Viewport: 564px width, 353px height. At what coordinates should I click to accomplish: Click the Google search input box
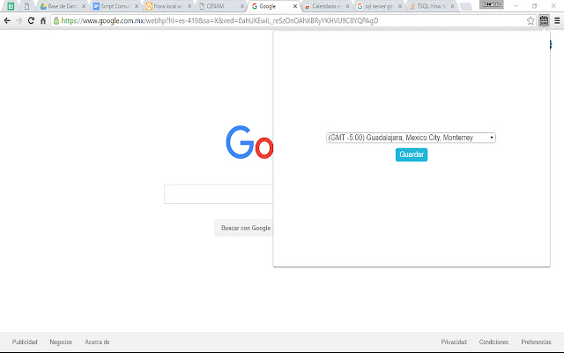coord(219,194)
